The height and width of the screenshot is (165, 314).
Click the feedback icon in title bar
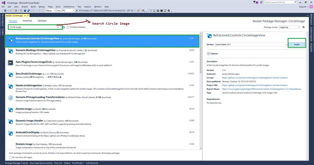(x=262, y=2)
